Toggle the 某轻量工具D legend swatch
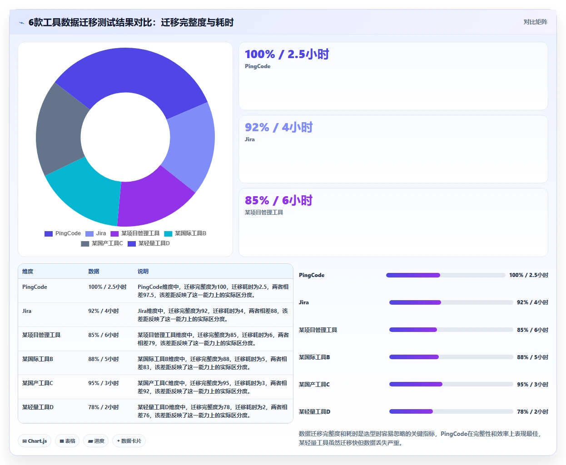 pos(132,244)
